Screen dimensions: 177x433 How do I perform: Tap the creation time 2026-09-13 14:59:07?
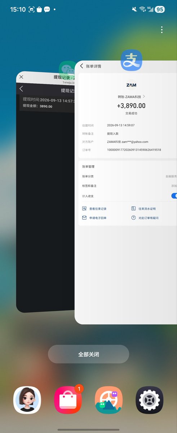pyautogui.click(x=121, y=125)
